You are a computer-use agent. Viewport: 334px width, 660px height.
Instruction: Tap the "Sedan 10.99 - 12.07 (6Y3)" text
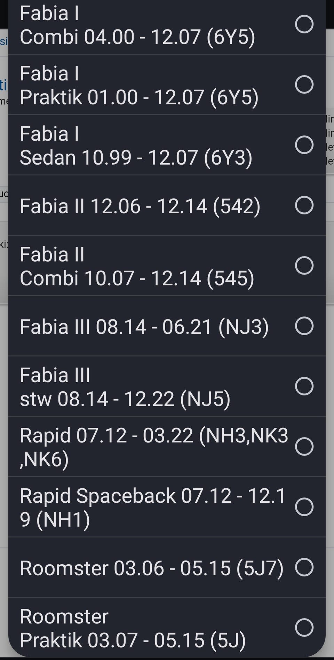(136, 157)
